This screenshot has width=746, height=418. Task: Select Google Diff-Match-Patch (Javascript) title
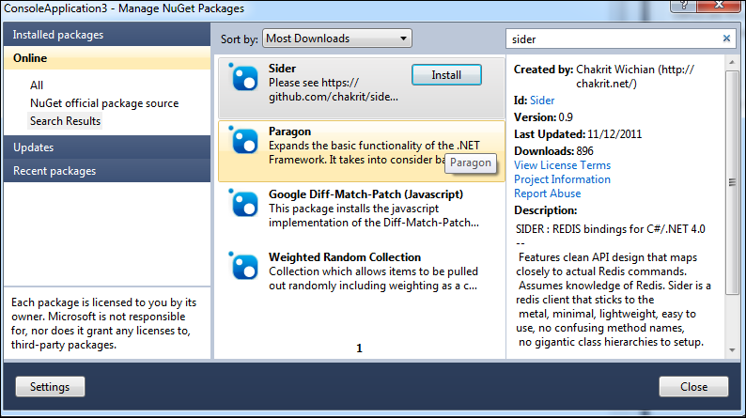tap(365, 194)
